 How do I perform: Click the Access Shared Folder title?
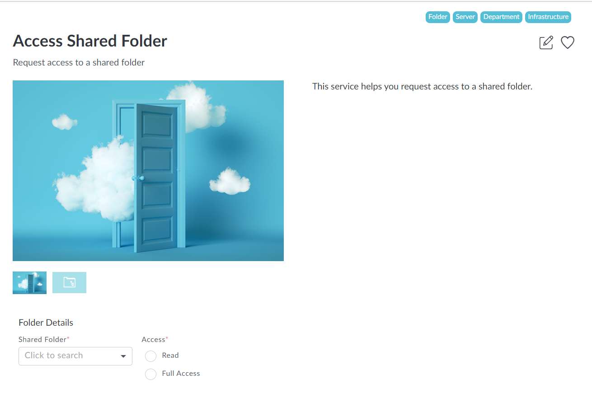pos(90,41)
